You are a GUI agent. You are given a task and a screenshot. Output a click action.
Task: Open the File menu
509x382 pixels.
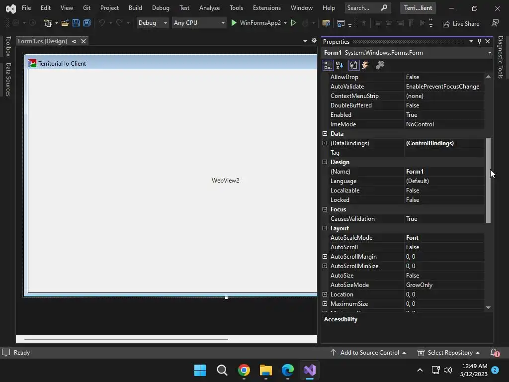[x=26, y=8]
